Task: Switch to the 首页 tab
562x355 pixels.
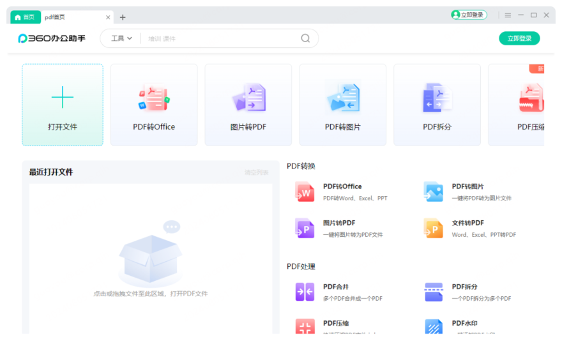Action: pos(25,17)
